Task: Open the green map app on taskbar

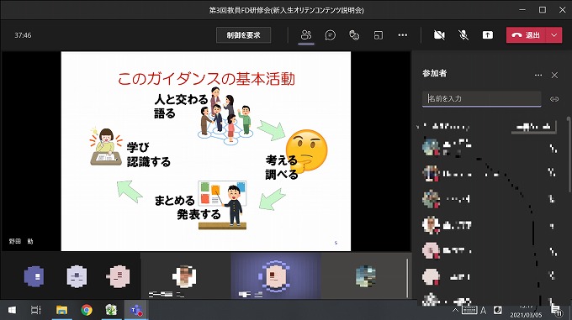Action: click(x=111, y=310)
